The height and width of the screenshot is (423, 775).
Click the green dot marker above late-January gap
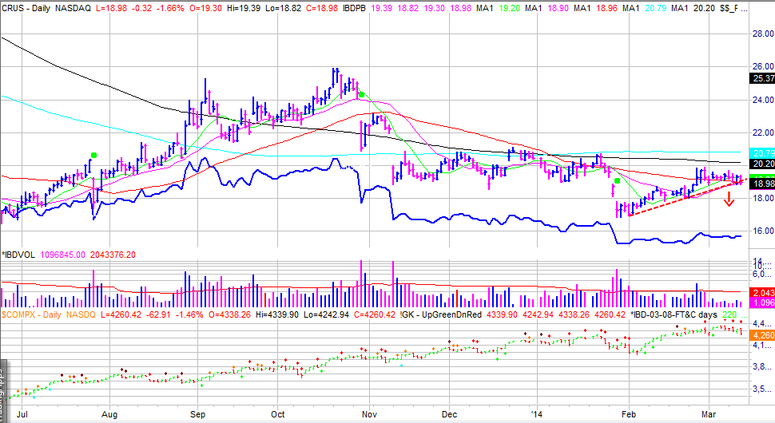coord(617,181)
